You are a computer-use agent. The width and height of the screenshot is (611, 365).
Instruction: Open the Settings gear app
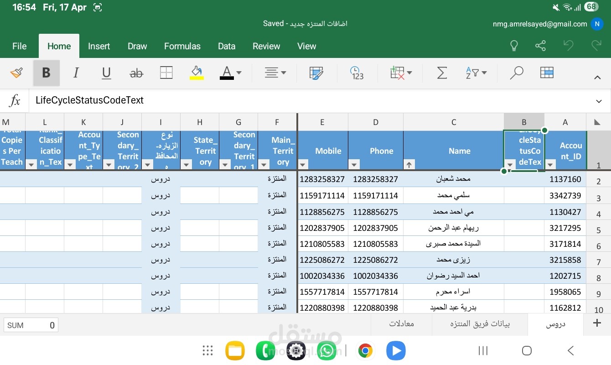[x=296, y=350]
